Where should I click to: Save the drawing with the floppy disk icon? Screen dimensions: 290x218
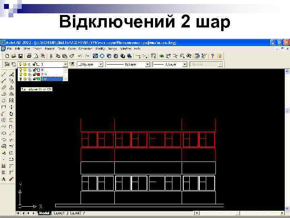coord(21,56)
